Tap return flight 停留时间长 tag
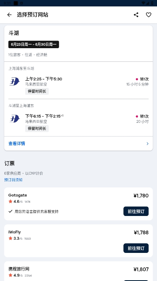The height and width of the screenshot is (281, 157). [x=37, y=128]
